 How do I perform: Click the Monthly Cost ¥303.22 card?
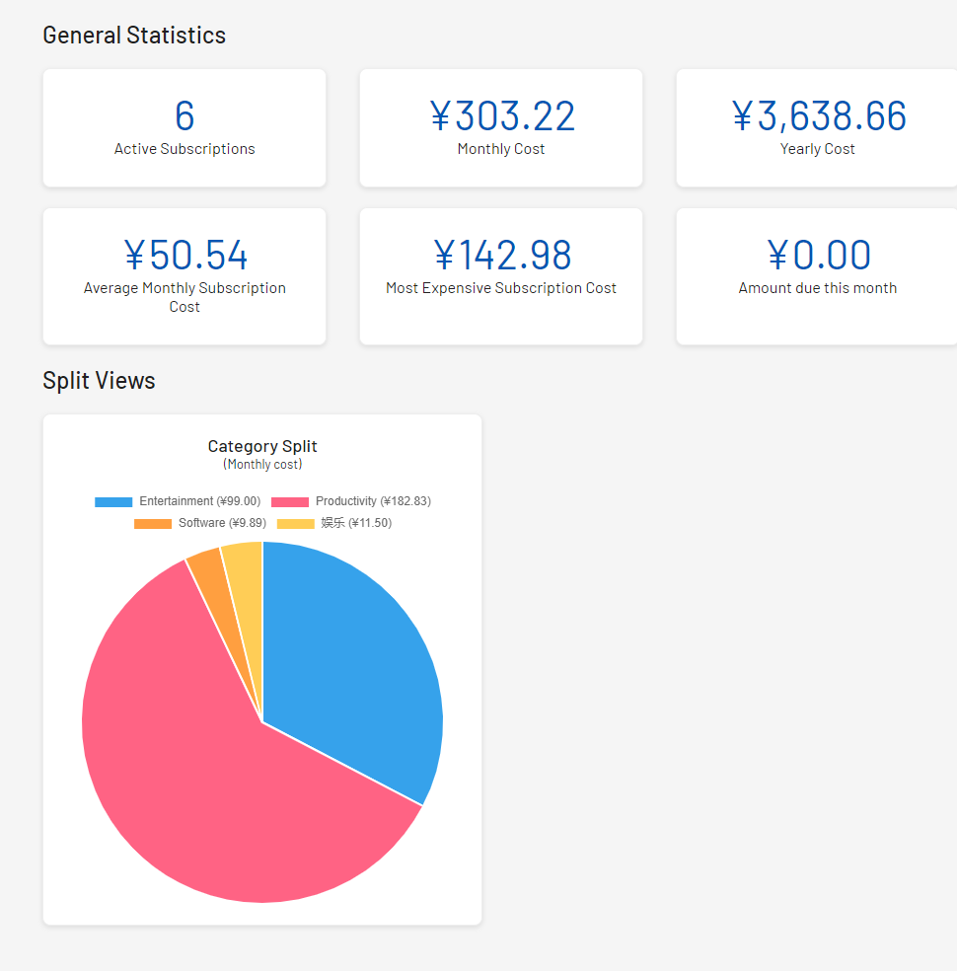pyautogui.click(x=501, y=128)
